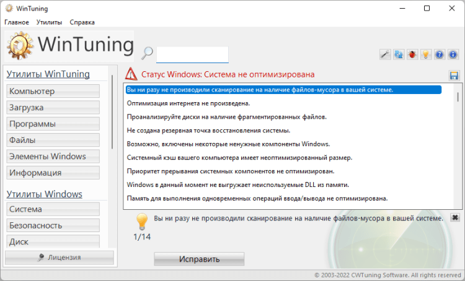Image resolution: width=465 pixels, height=281 pixels.
Task: Click the blue refresh arrows update icon
Action: pos(399,54)
